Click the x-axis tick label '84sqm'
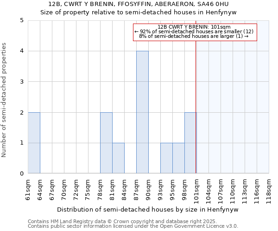The width and height of the screenshot is (278, 231). coord(125,190)
